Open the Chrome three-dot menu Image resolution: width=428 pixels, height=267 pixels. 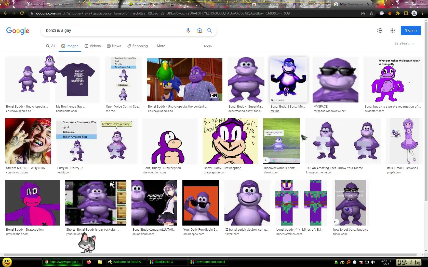423,13
